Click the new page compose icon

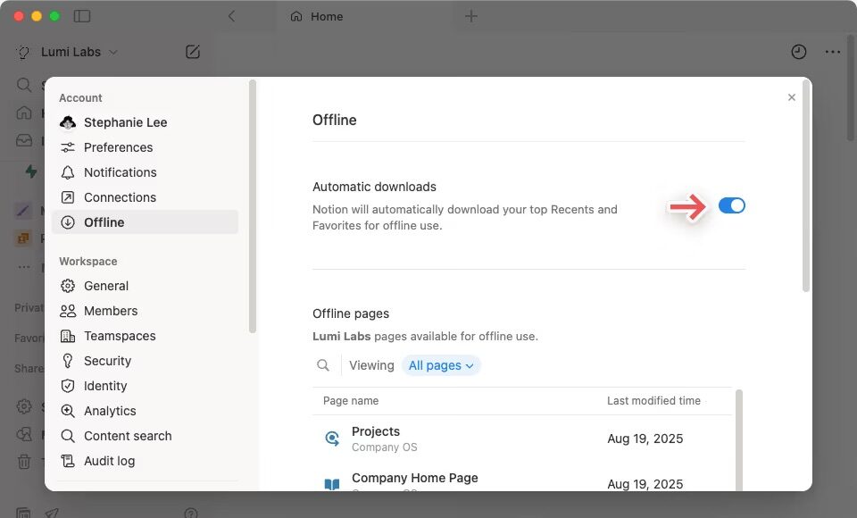[193, 52]
